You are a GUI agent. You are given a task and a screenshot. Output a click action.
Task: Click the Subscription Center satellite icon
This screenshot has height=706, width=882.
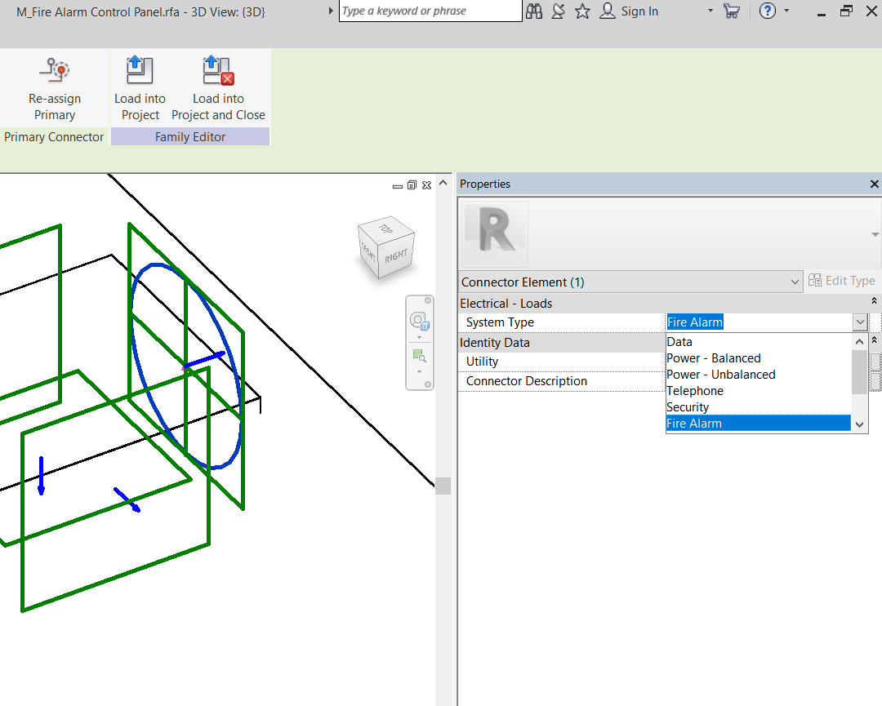click(x=558, y=11)
